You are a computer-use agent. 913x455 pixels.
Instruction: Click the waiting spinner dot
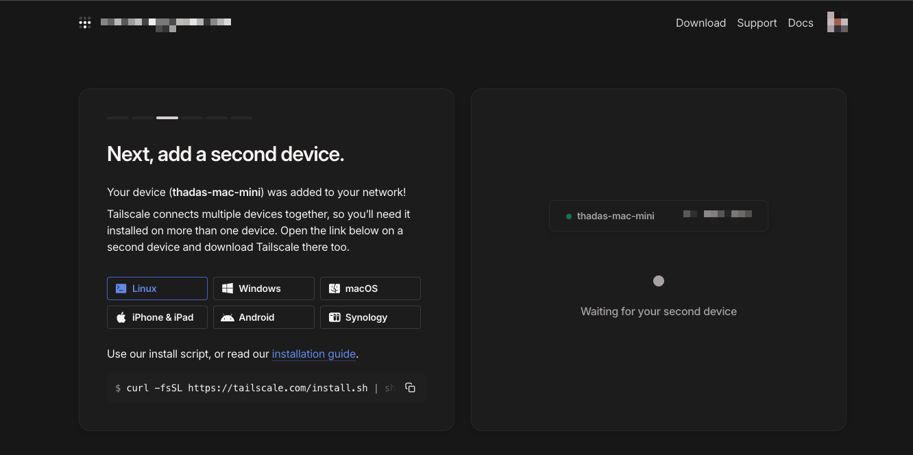pos(659,281)
